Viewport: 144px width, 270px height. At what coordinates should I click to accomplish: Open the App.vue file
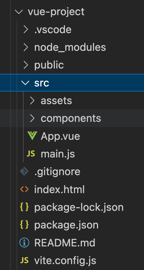72,136
